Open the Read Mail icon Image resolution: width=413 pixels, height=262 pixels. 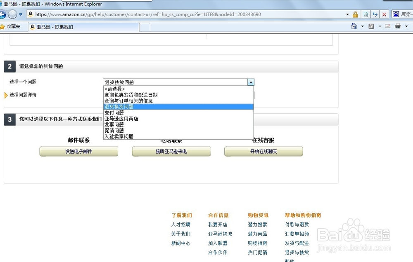[x=387, y=26]
